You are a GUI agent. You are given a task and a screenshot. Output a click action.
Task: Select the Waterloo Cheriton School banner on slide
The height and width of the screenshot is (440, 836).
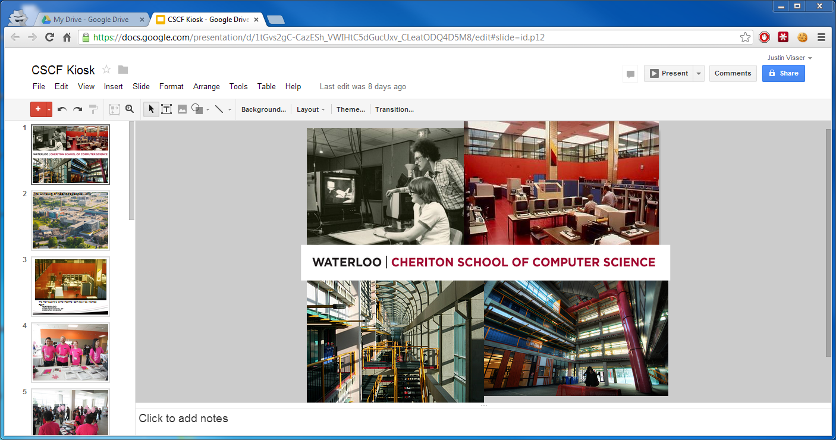point(485,262)
